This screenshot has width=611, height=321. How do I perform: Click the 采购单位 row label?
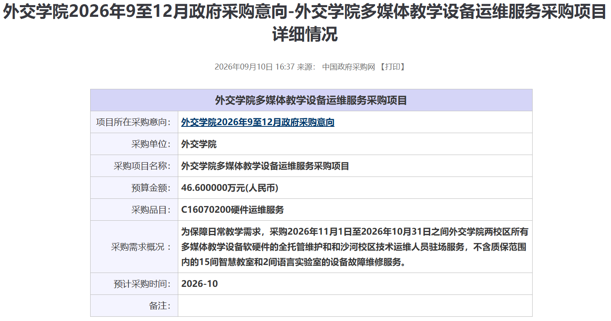pyautogui.click(x=151, y=144)
